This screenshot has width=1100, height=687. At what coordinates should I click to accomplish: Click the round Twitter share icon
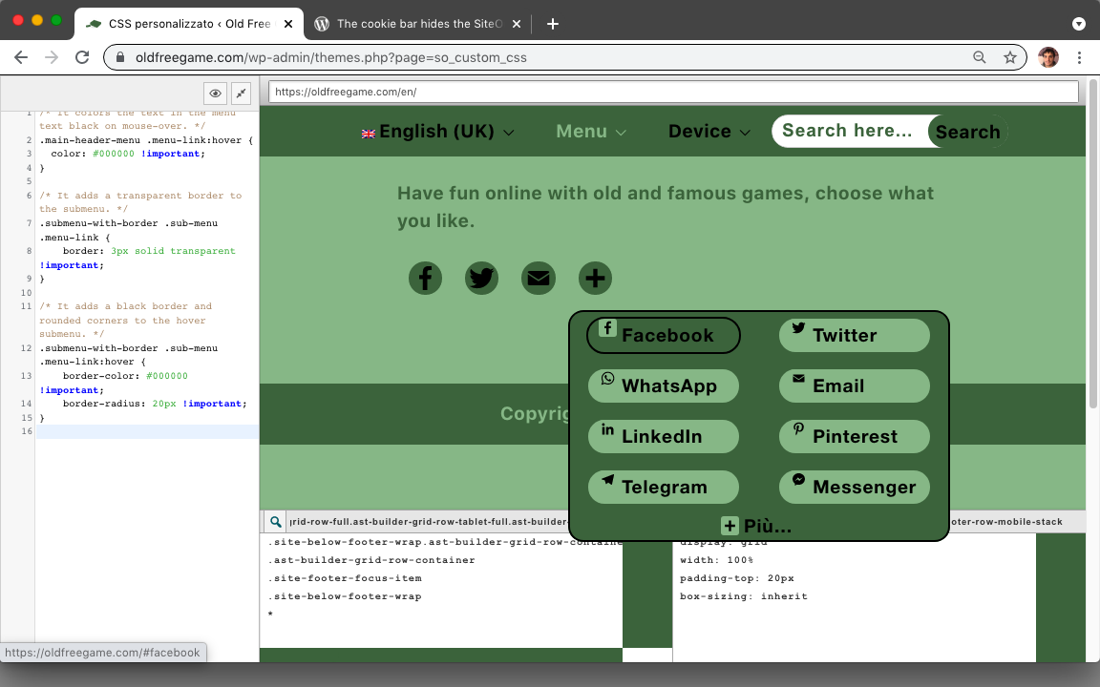(482, 279)
